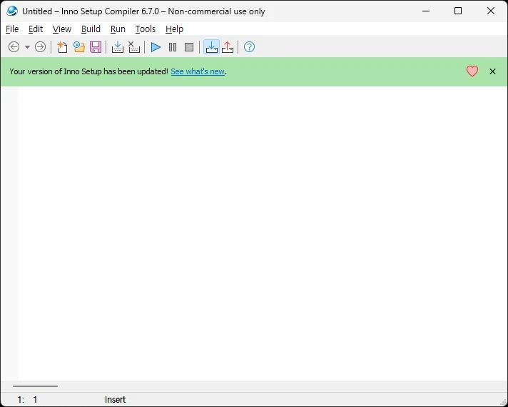The width and height of the screenshot is (508, 407).
Task: Toggle the Target Setup highlighted button
Action: [x=211, y=47]
